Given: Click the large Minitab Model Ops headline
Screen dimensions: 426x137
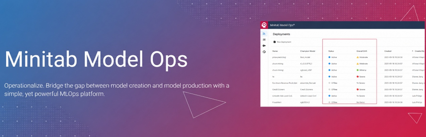Looking at the screenshot, I should [96, 59].
